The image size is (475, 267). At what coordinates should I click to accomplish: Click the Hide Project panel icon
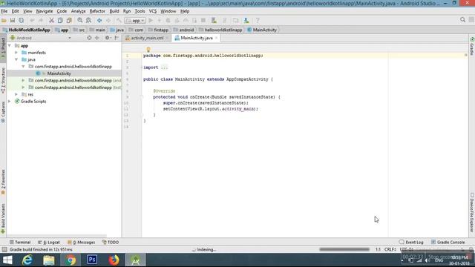tap(117, 38)
